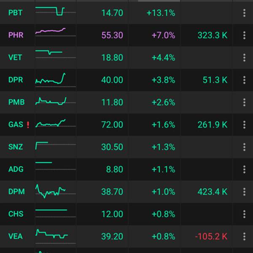Open the VEA sparkline chart

pyautogui.click(x=55, y=237)
